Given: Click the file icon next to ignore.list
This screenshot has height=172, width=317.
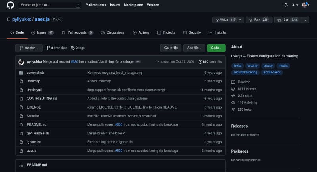Looking at the screenshot, I should (x=21, y=142).
